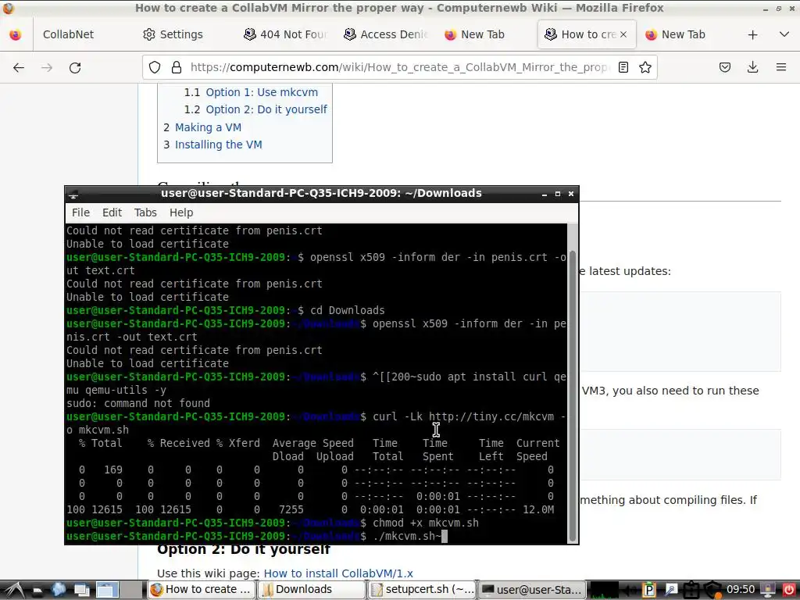The image size is (800, 600).
Task: Click the CPU usage monitor in the tray
Action: pyautogui.click(x=603, y=590)
